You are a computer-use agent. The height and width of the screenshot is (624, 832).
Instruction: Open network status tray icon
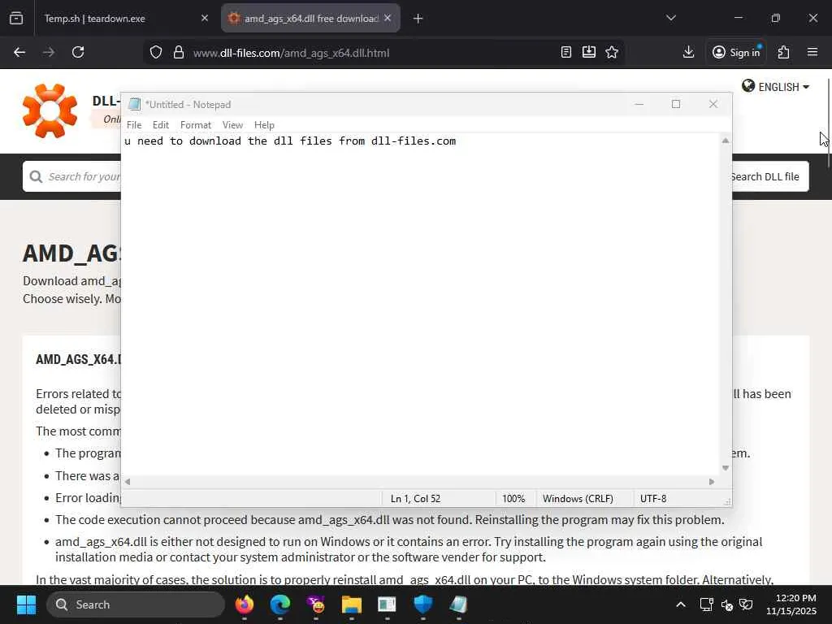(x=706, y=604)
